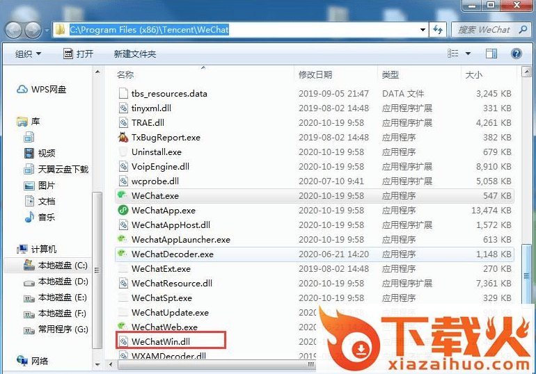Screen dimensions: 536x374
Task: Sort by the 大小 column header
Action: [473, 74]
